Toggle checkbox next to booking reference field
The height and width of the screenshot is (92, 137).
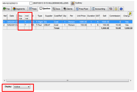[31, 3]
